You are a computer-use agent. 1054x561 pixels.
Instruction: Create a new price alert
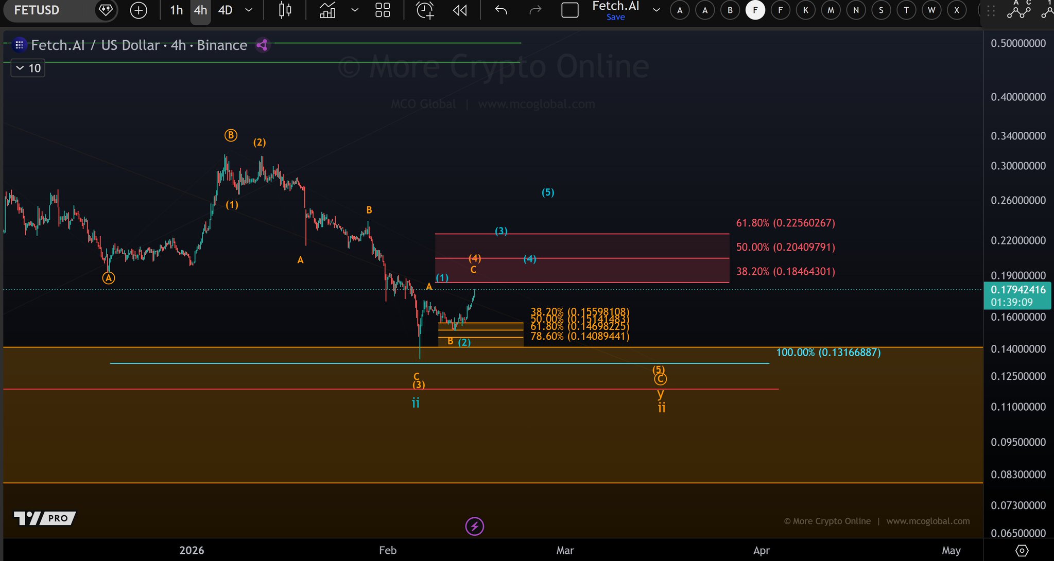point(425,10)
